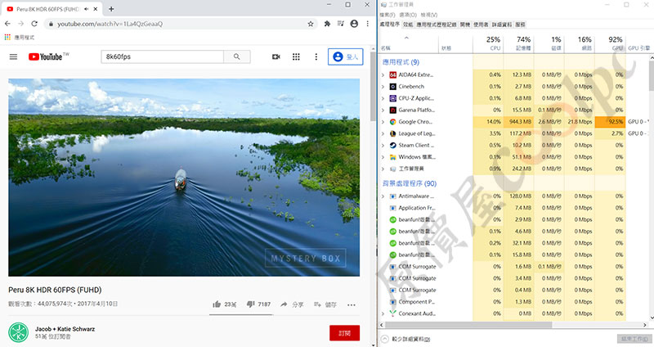Click the Peru video player

point(184,178)
